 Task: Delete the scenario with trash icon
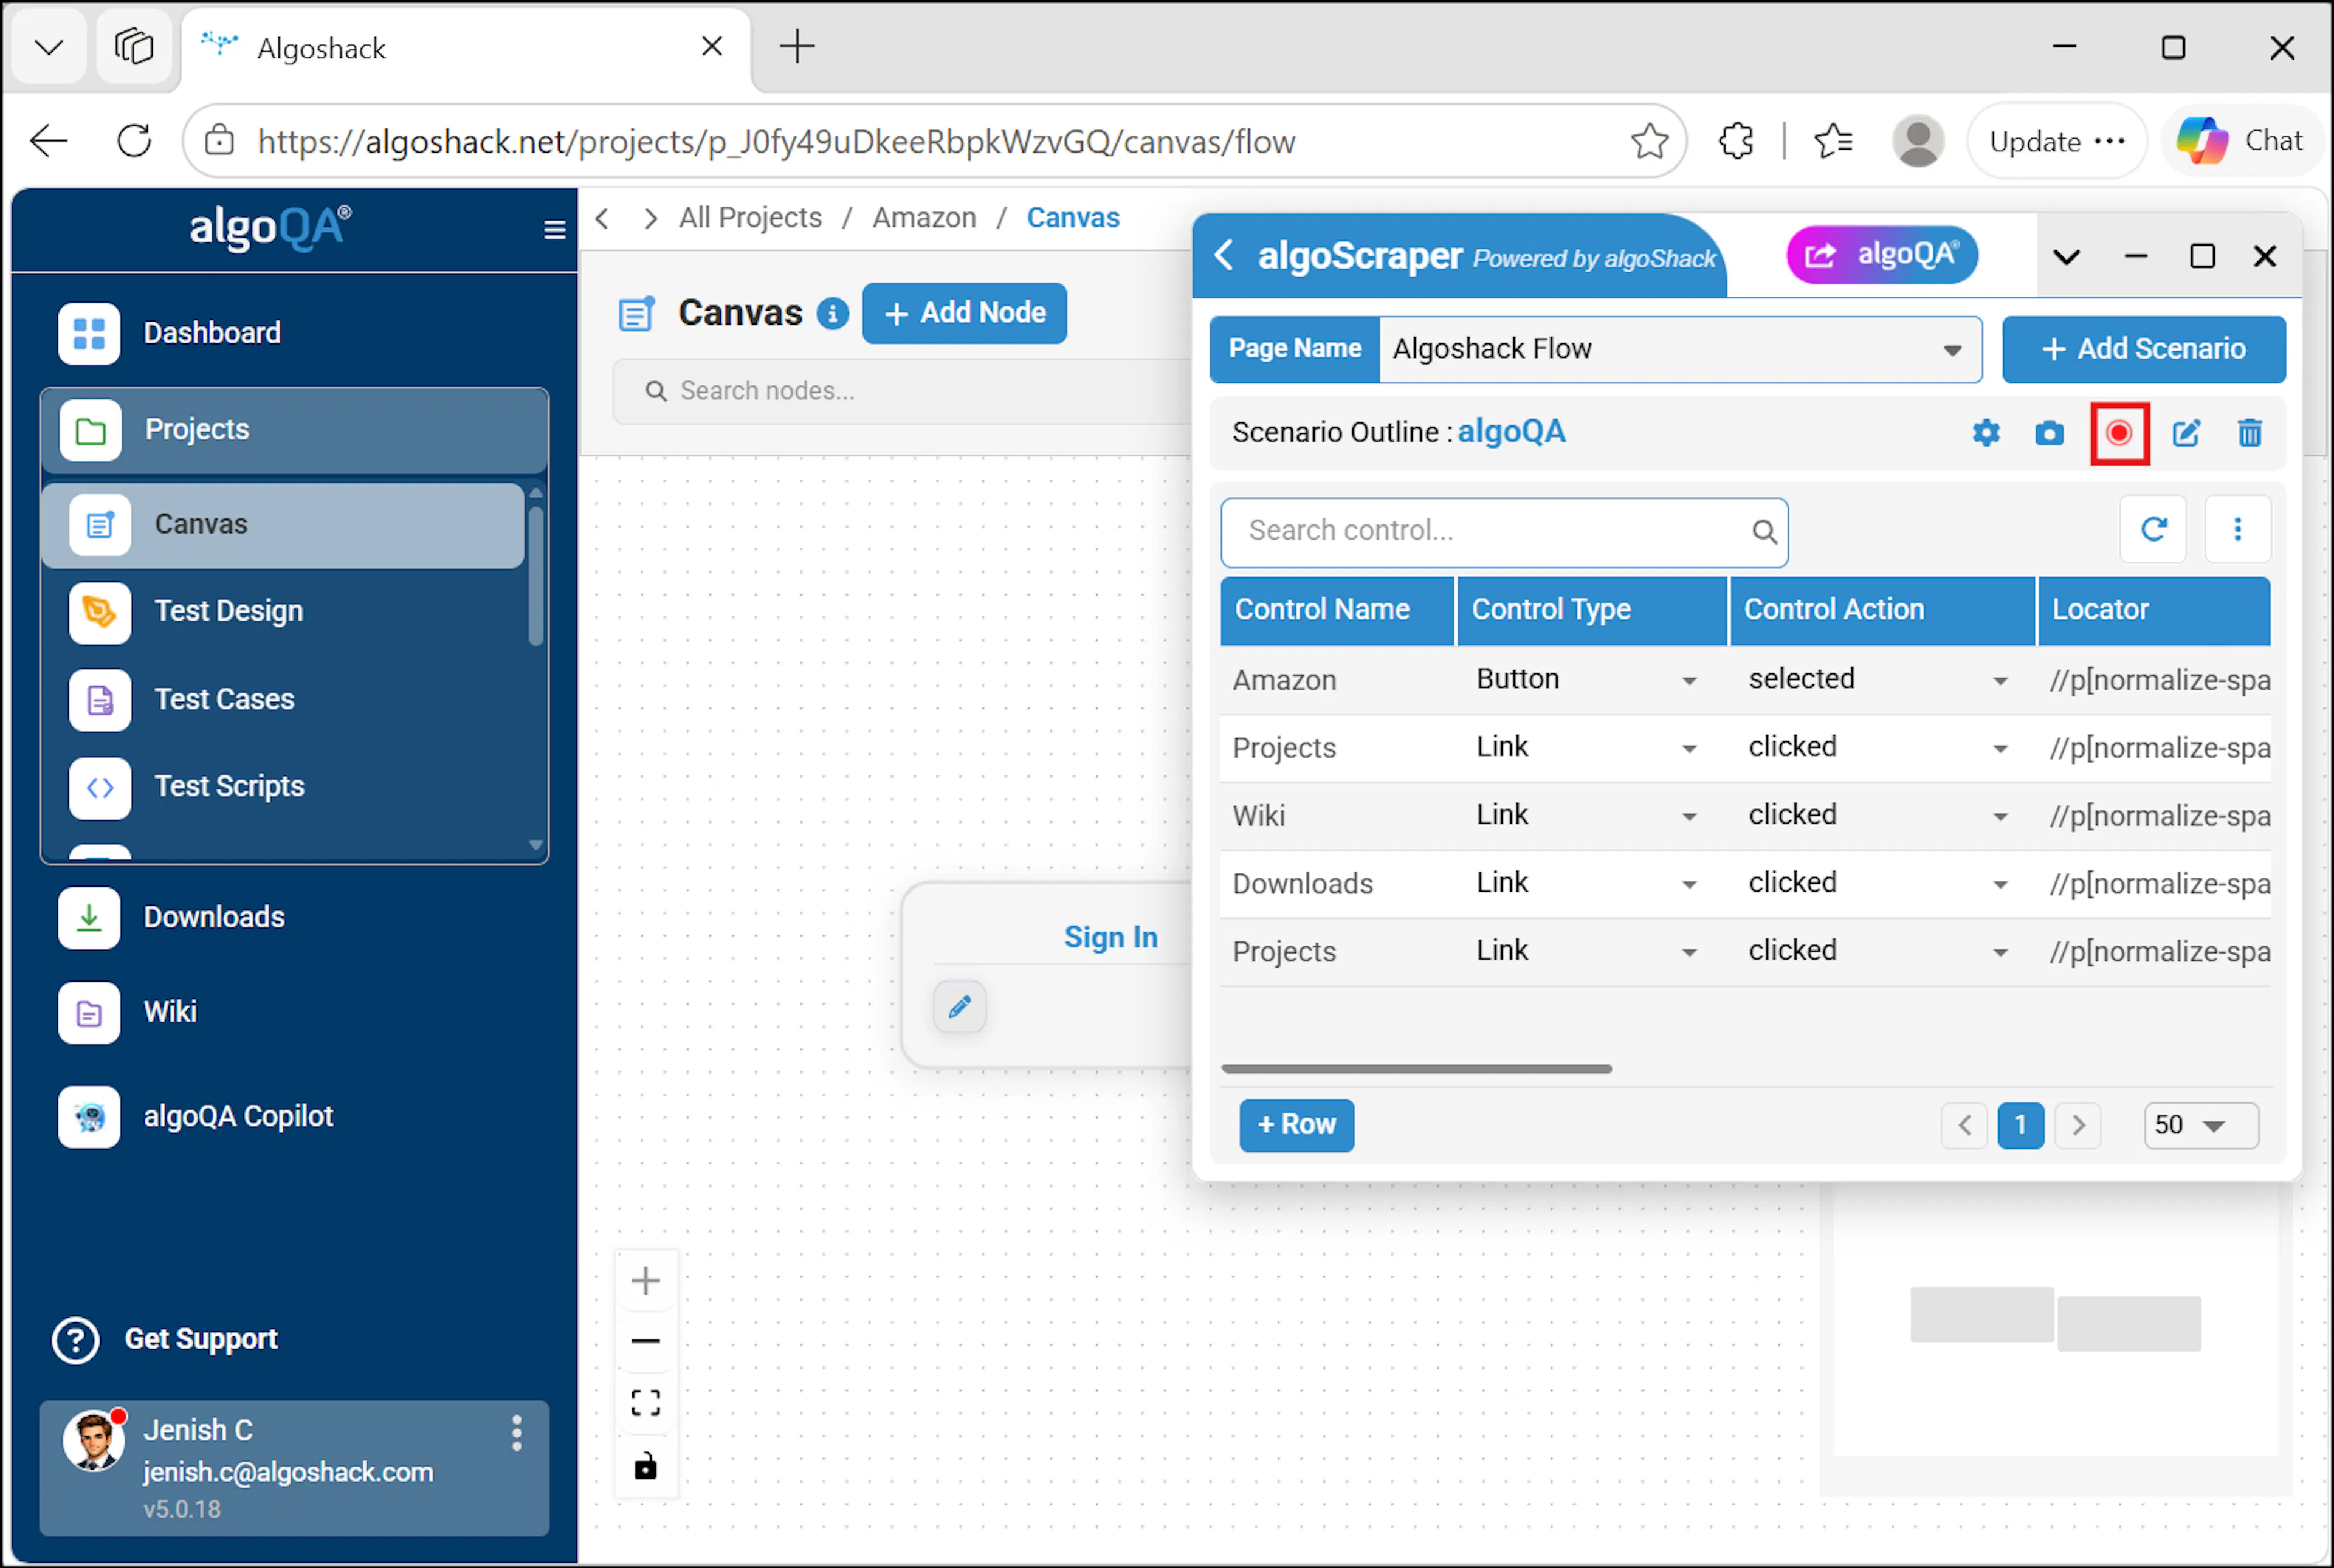[x=2250, y=433]
